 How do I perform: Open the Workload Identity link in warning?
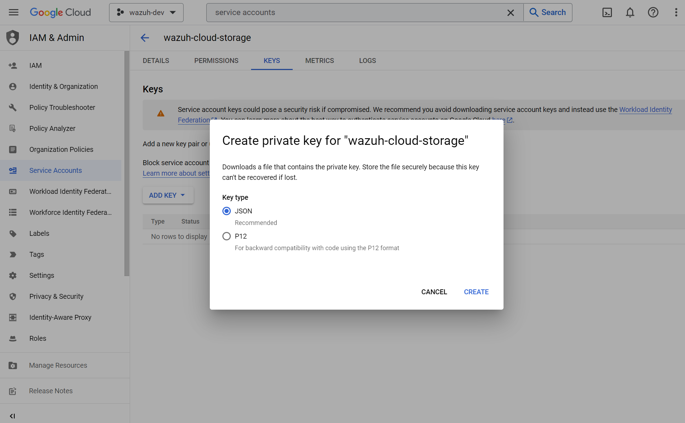(x=645, y=110)
